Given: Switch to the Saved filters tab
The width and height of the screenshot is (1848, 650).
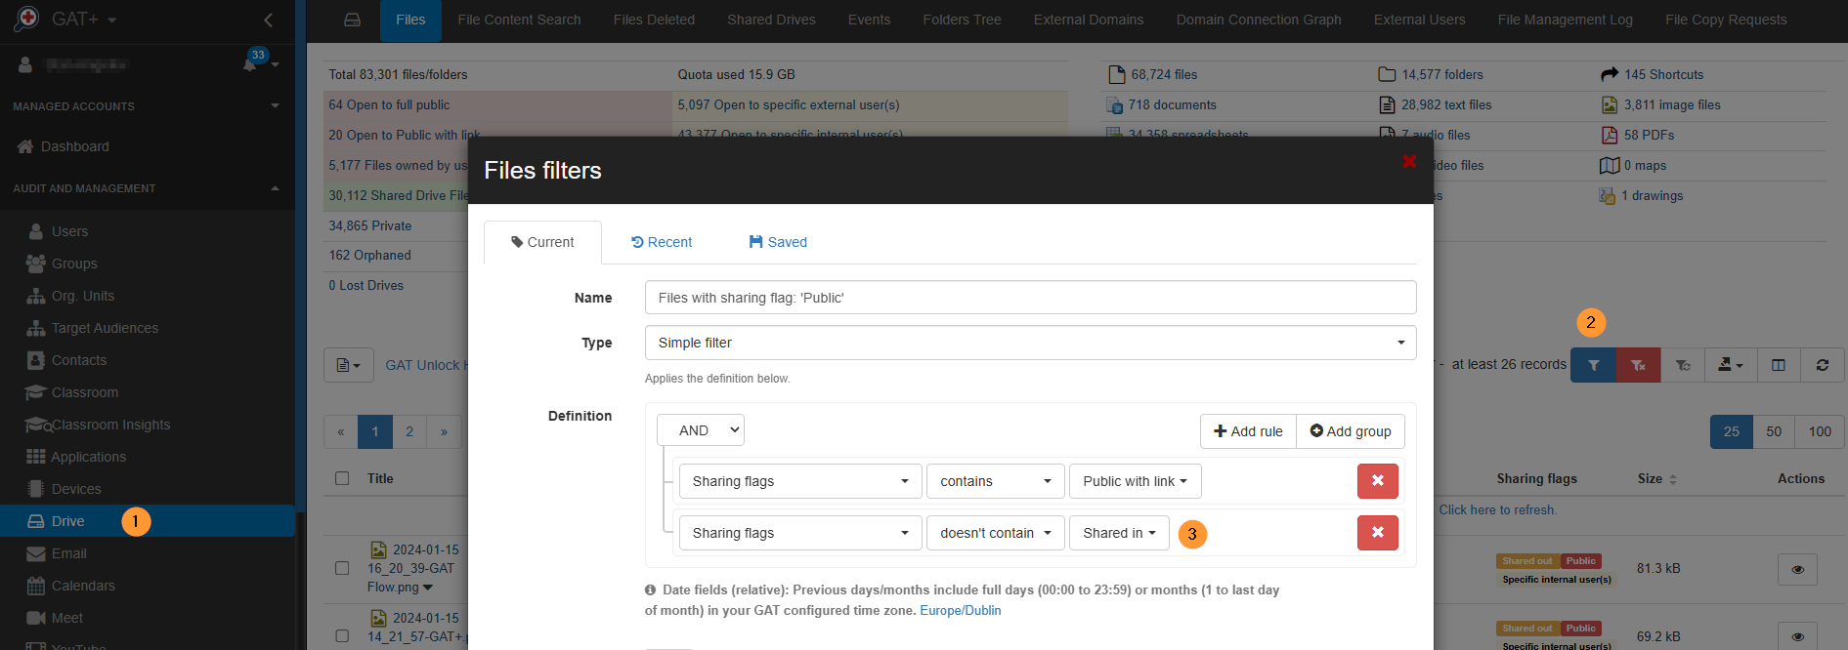Looking at the screenshot, I should (778, 242).
